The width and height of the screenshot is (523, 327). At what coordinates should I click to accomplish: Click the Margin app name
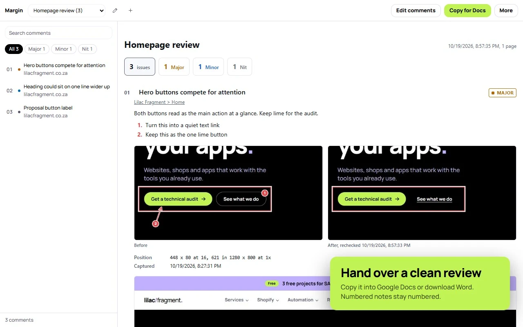tap(14, 11)
